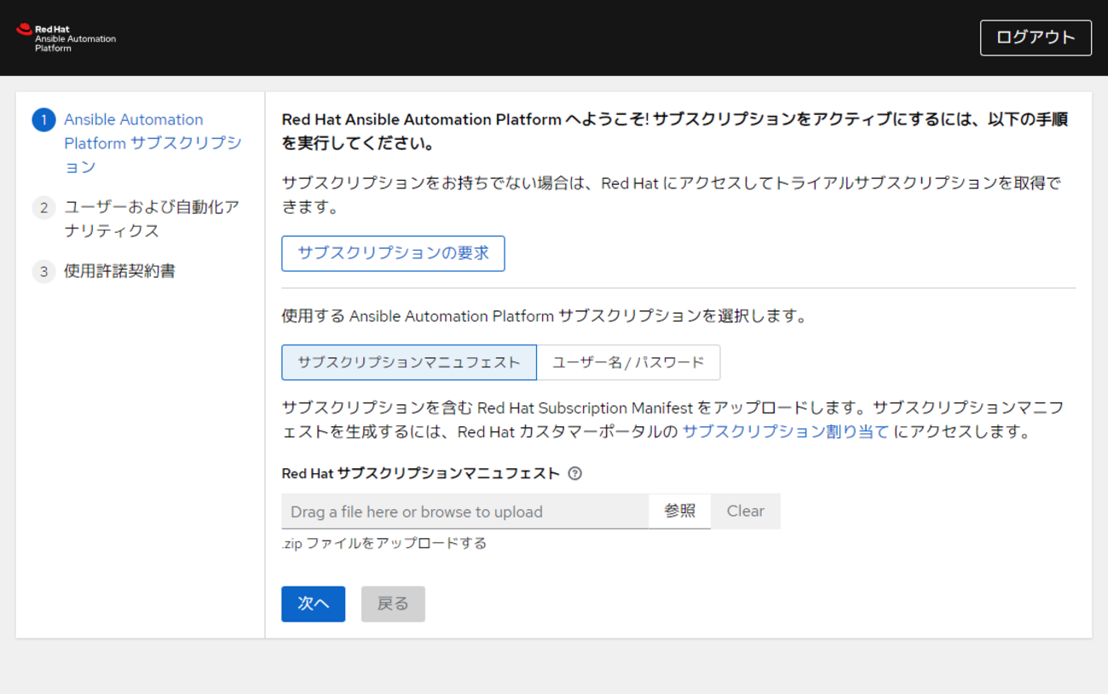Select the サブスクリプションマニフェスト toggle option
The image size is (1108, 694).
click(409, 362)
